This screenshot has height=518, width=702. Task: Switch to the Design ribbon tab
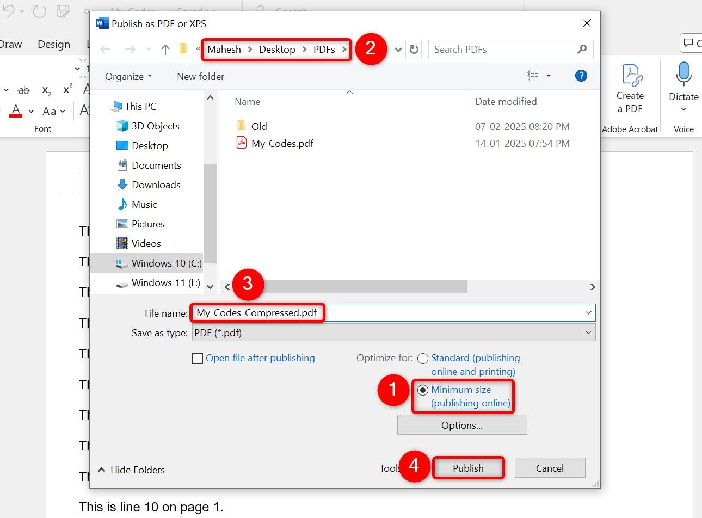point(53,44)
